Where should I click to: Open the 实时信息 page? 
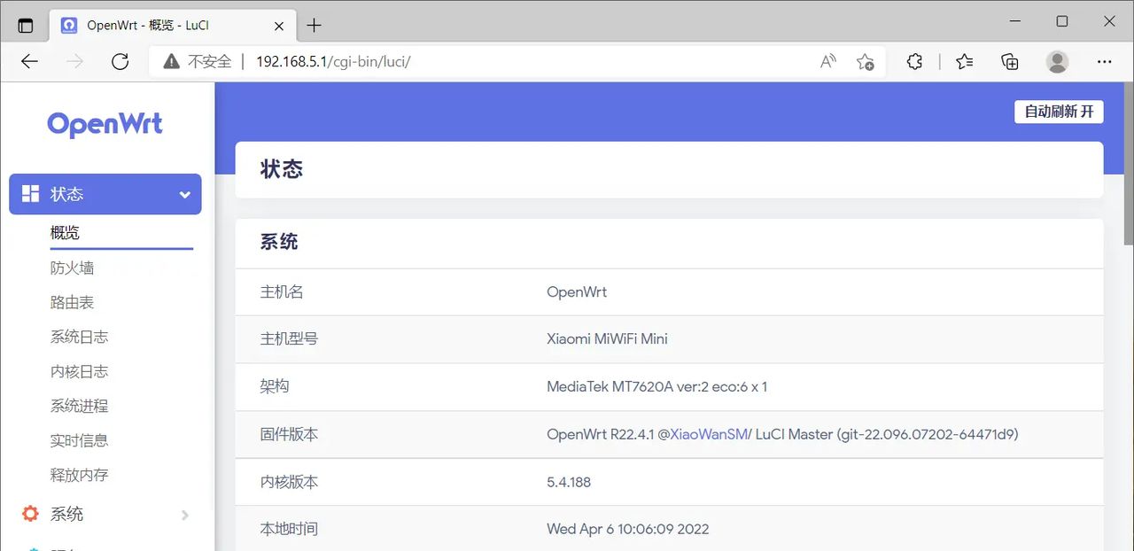click(x=79, y=440)
